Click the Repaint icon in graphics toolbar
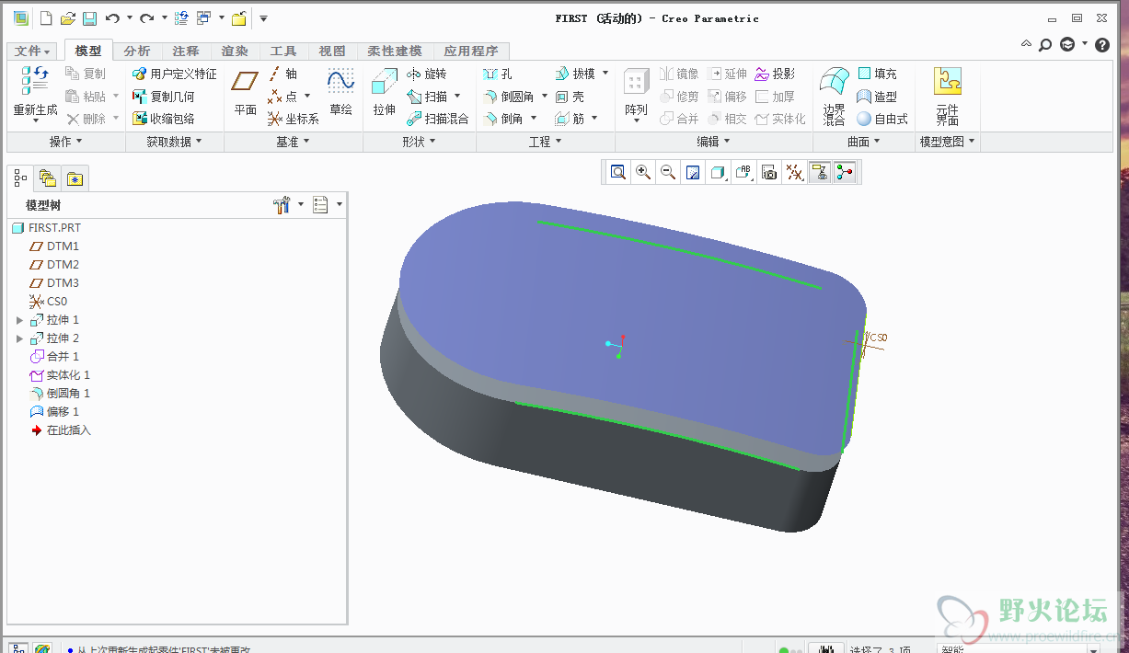 coord(694,172)
